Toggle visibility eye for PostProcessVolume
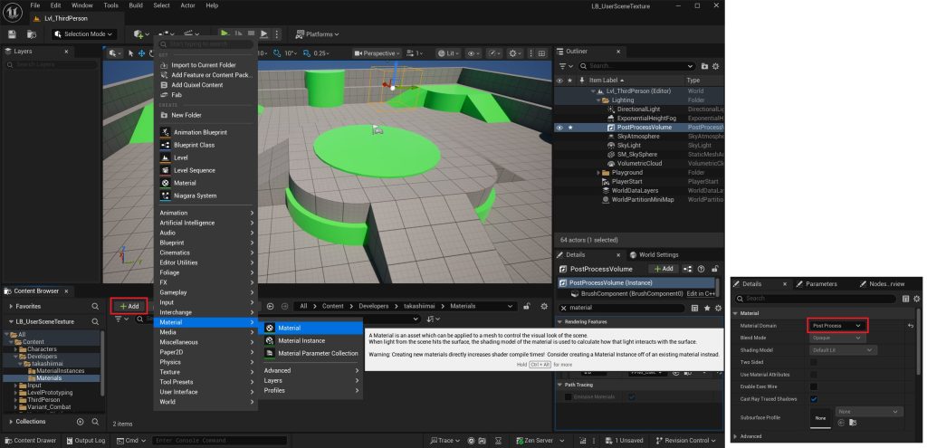Screen dimensions: 927x448 559,128
